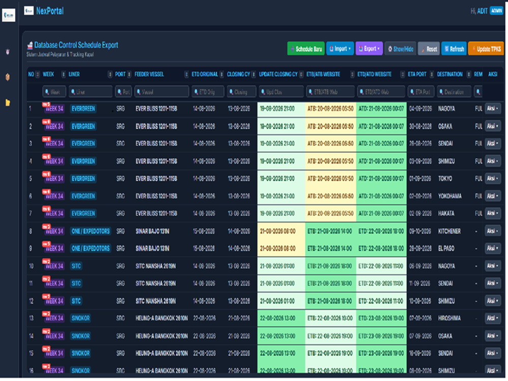
Task: Click the Schedule Baru button
Action: click(306, 49)
